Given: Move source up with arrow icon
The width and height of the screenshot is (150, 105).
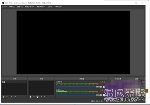Looking at the screenshot, I should 42,97.
